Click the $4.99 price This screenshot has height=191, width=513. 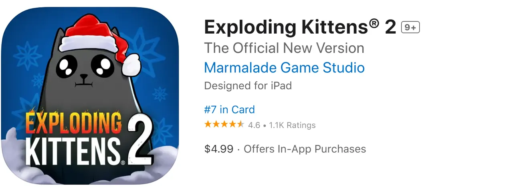[x=218, y=149]
